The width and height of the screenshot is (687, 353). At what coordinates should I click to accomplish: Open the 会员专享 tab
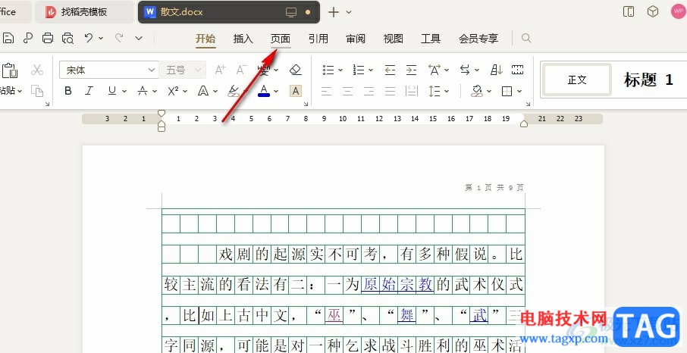pyautogui.click(x=478, y=39)
